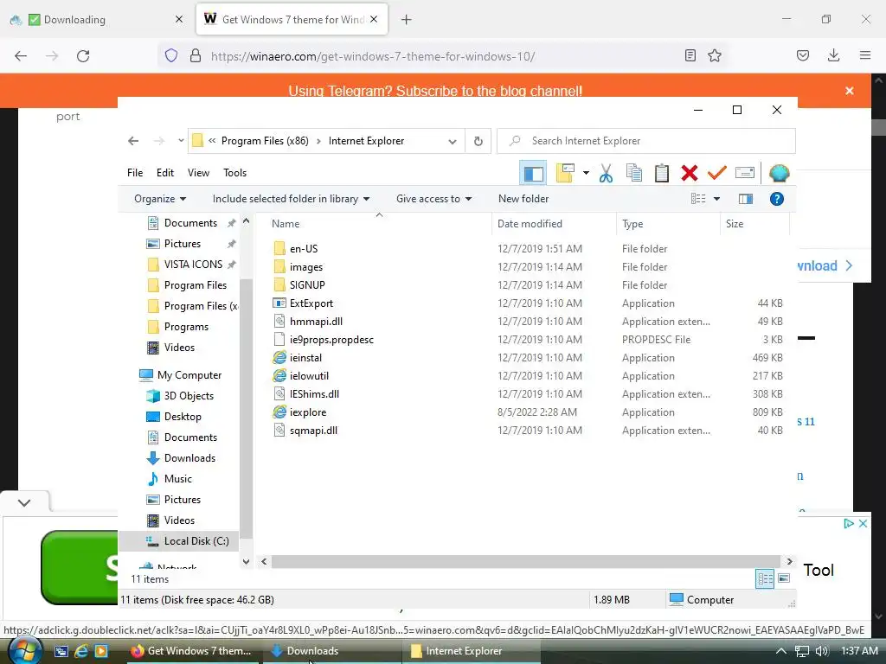Click the New folder button

click(523, 199)
